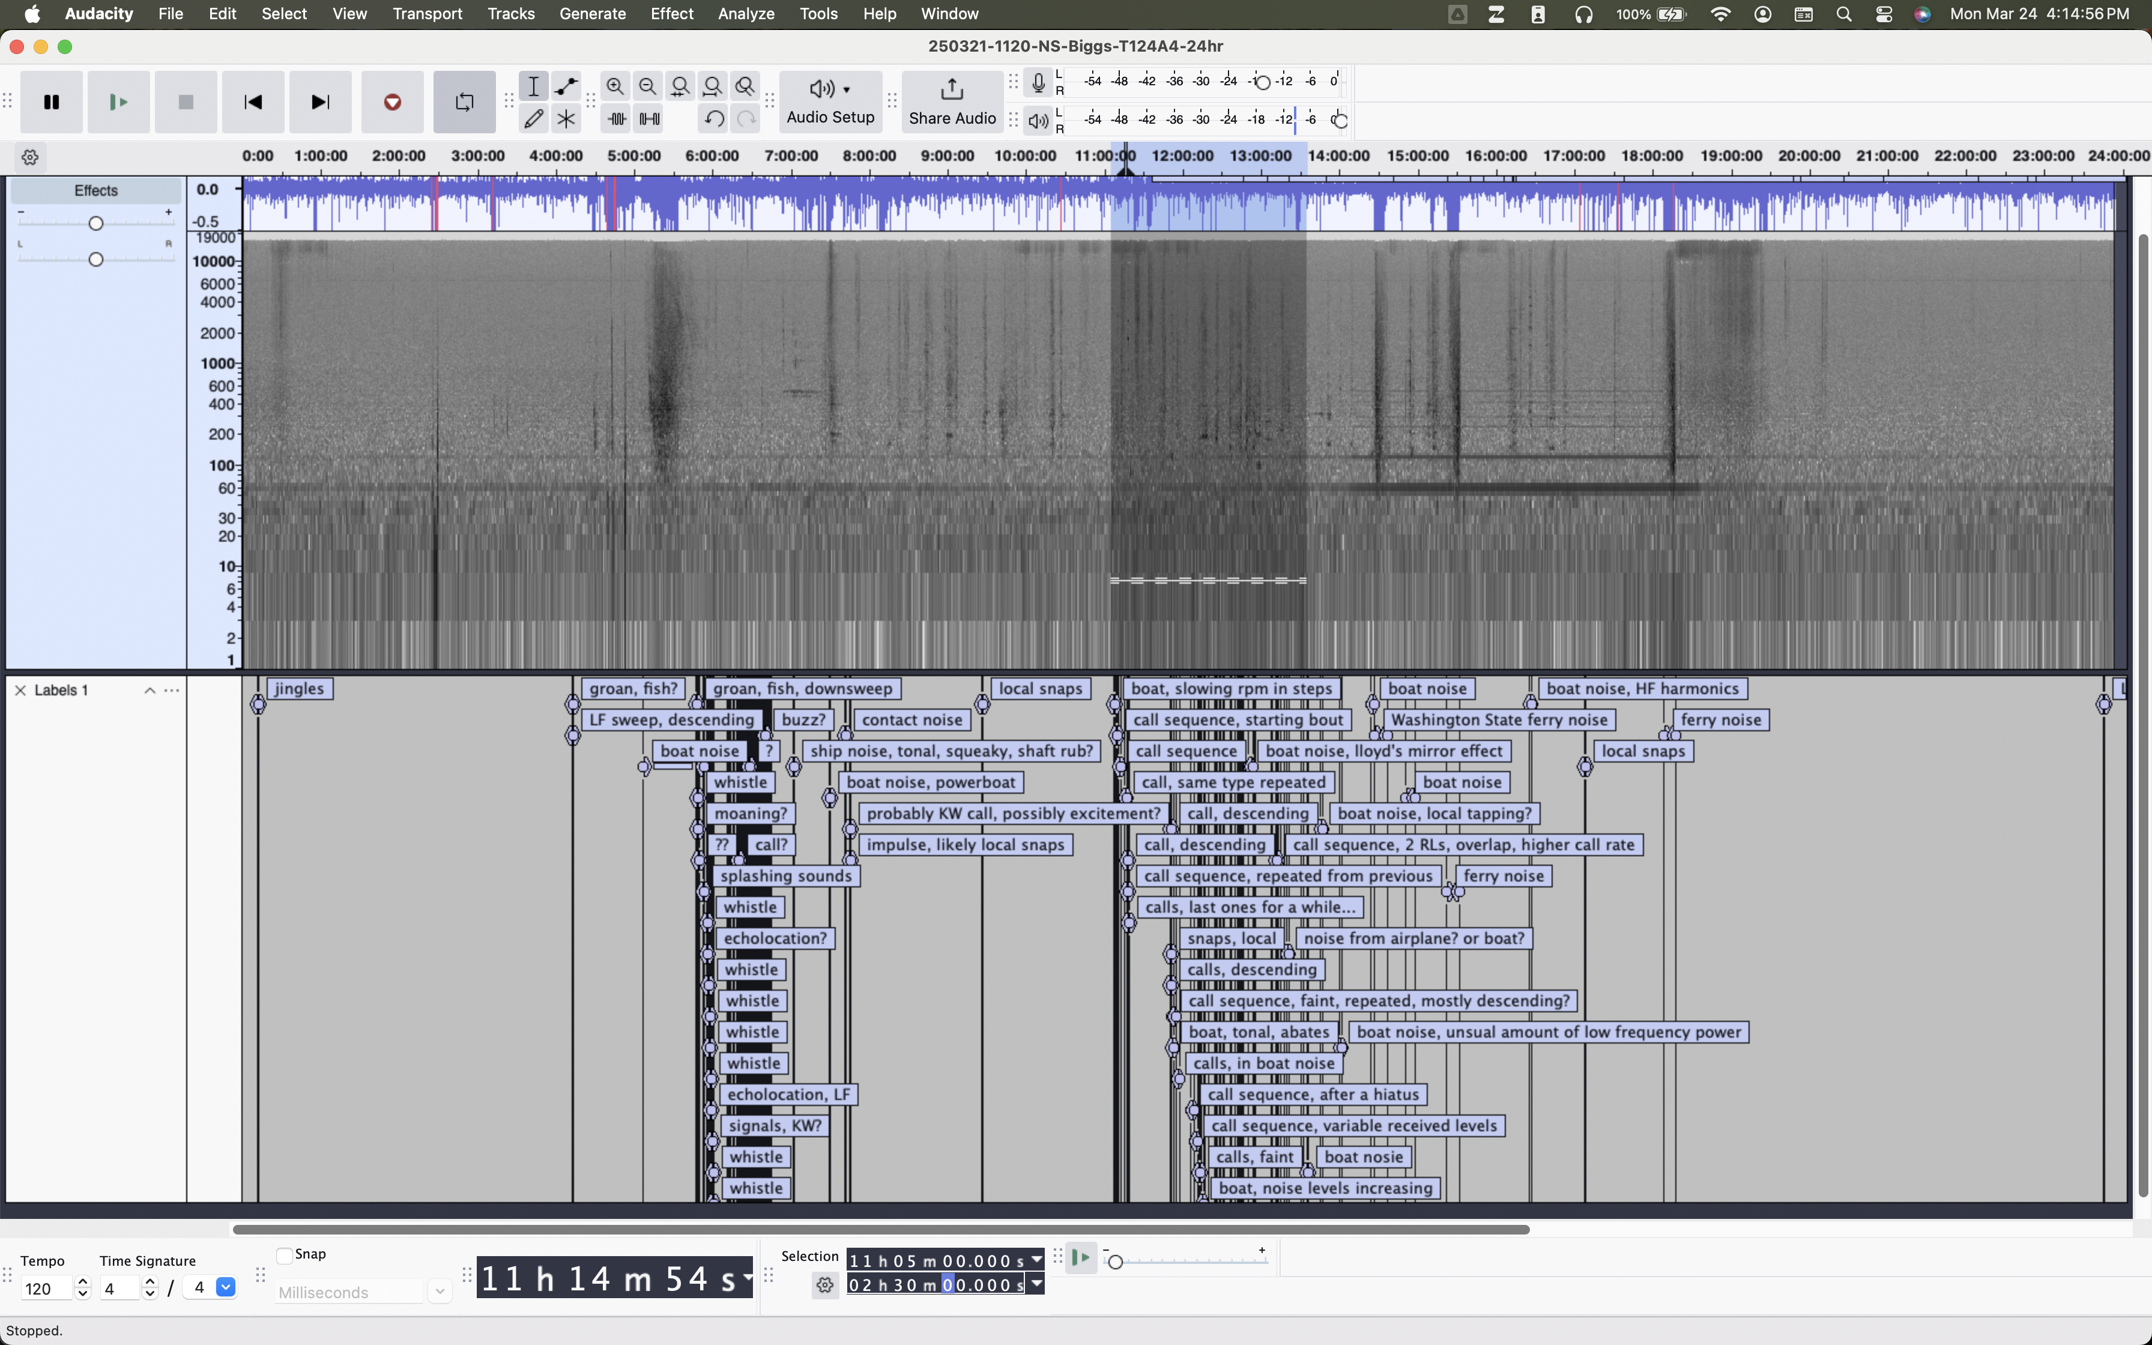This screenshot has height=1345, width=2152.
Task: Select the Draw (pencil) tool
Action: (x=534, y=118)
